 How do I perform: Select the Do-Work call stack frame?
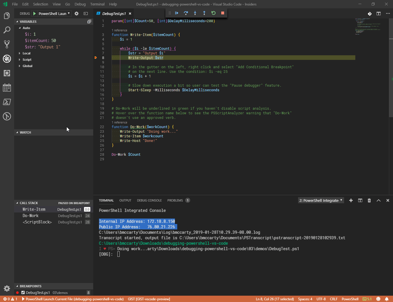click(30, 216)
